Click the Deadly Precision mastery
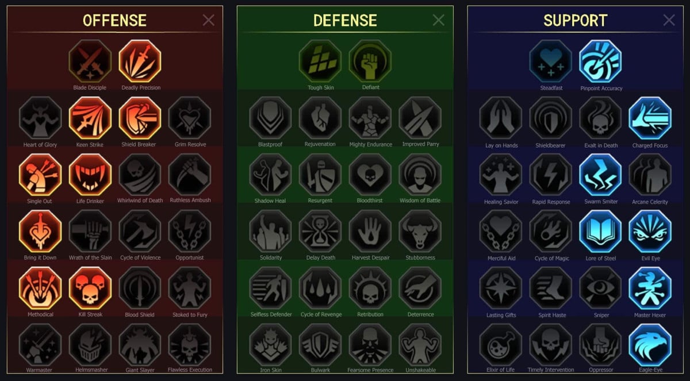The width and height of the screenshot is (690, 381). [140, 61]
